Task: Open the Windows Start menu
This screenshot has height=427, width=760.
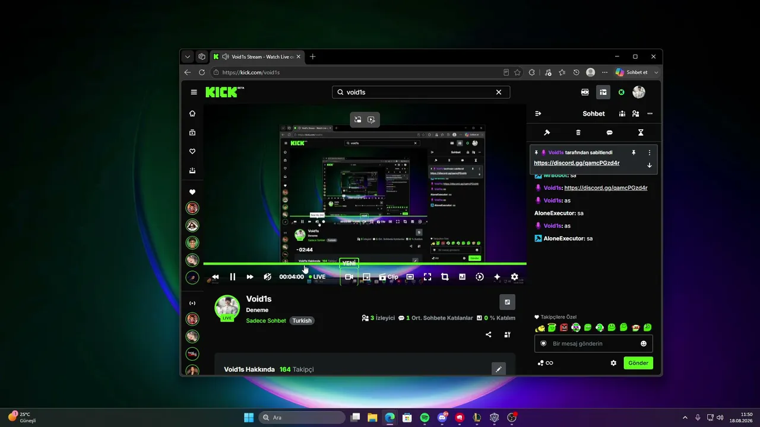Action: tap(249, 418)
